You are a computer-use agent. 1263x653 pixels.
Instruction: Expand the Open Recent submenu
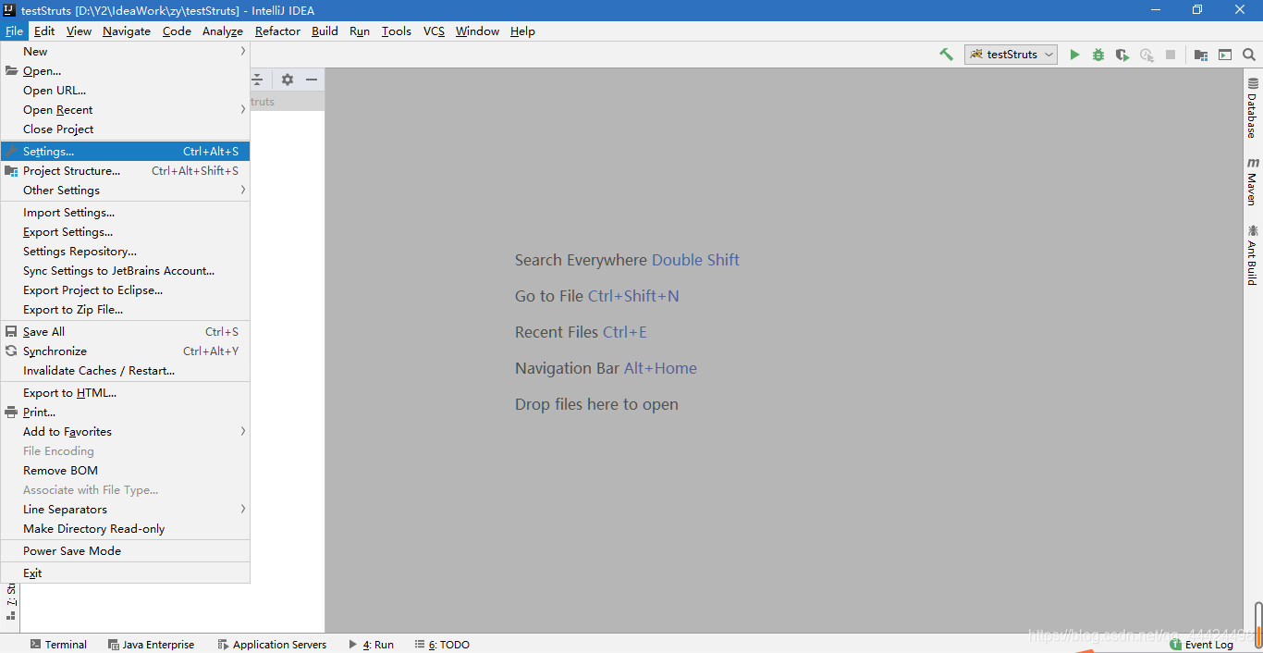click(x=125, y=110)
